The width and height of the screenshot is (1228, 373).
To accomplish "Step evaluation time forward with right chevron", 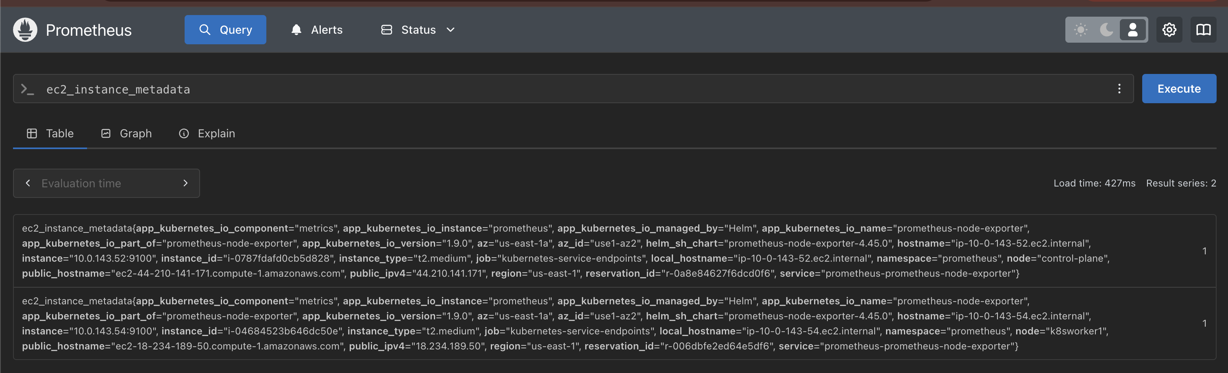I will click(x=185, y=183).
